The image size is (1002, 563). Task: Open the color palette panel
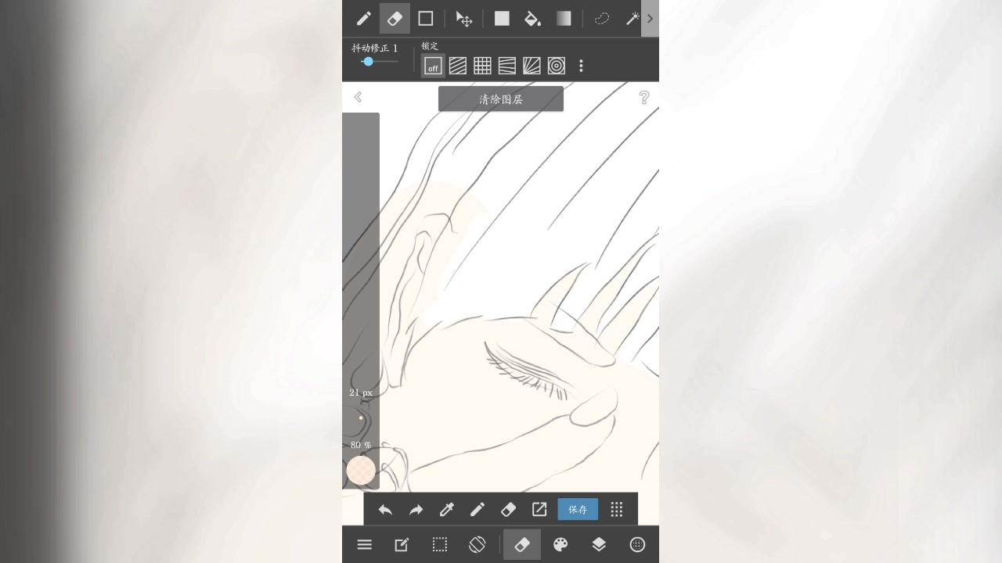pyautogui.click(x=560, y=545)
